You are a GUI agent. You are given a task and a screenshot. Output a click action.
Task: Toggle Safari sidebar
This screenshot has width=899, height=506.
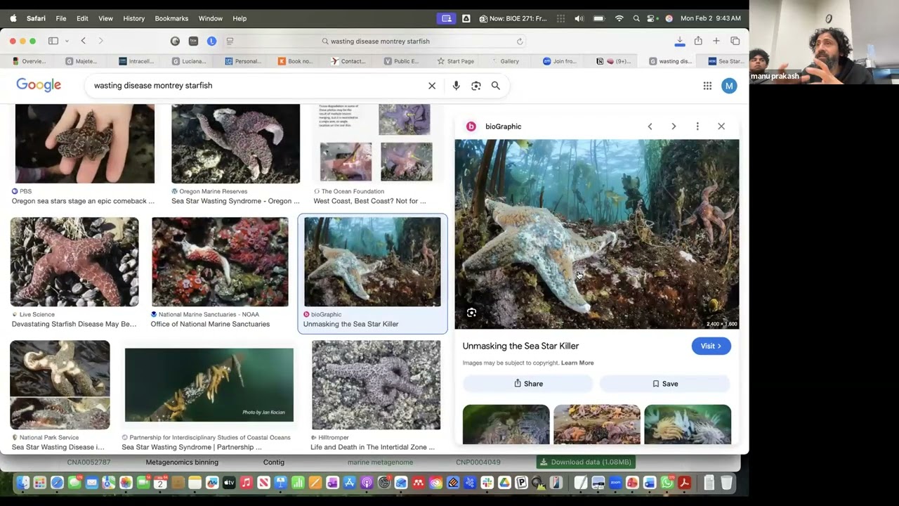(x=53, y=41)
